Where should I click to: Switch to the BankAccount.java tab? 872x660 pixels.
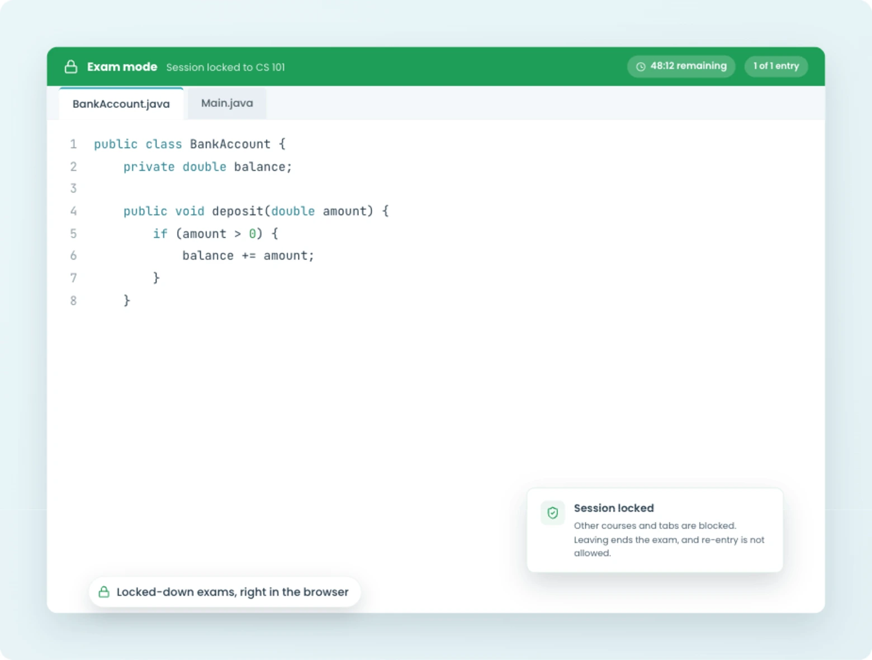coord(121,104)
